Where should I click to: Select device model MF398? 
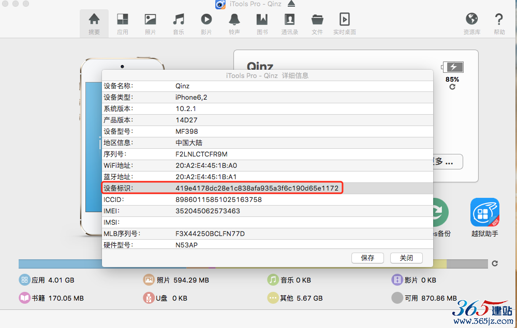187,131
